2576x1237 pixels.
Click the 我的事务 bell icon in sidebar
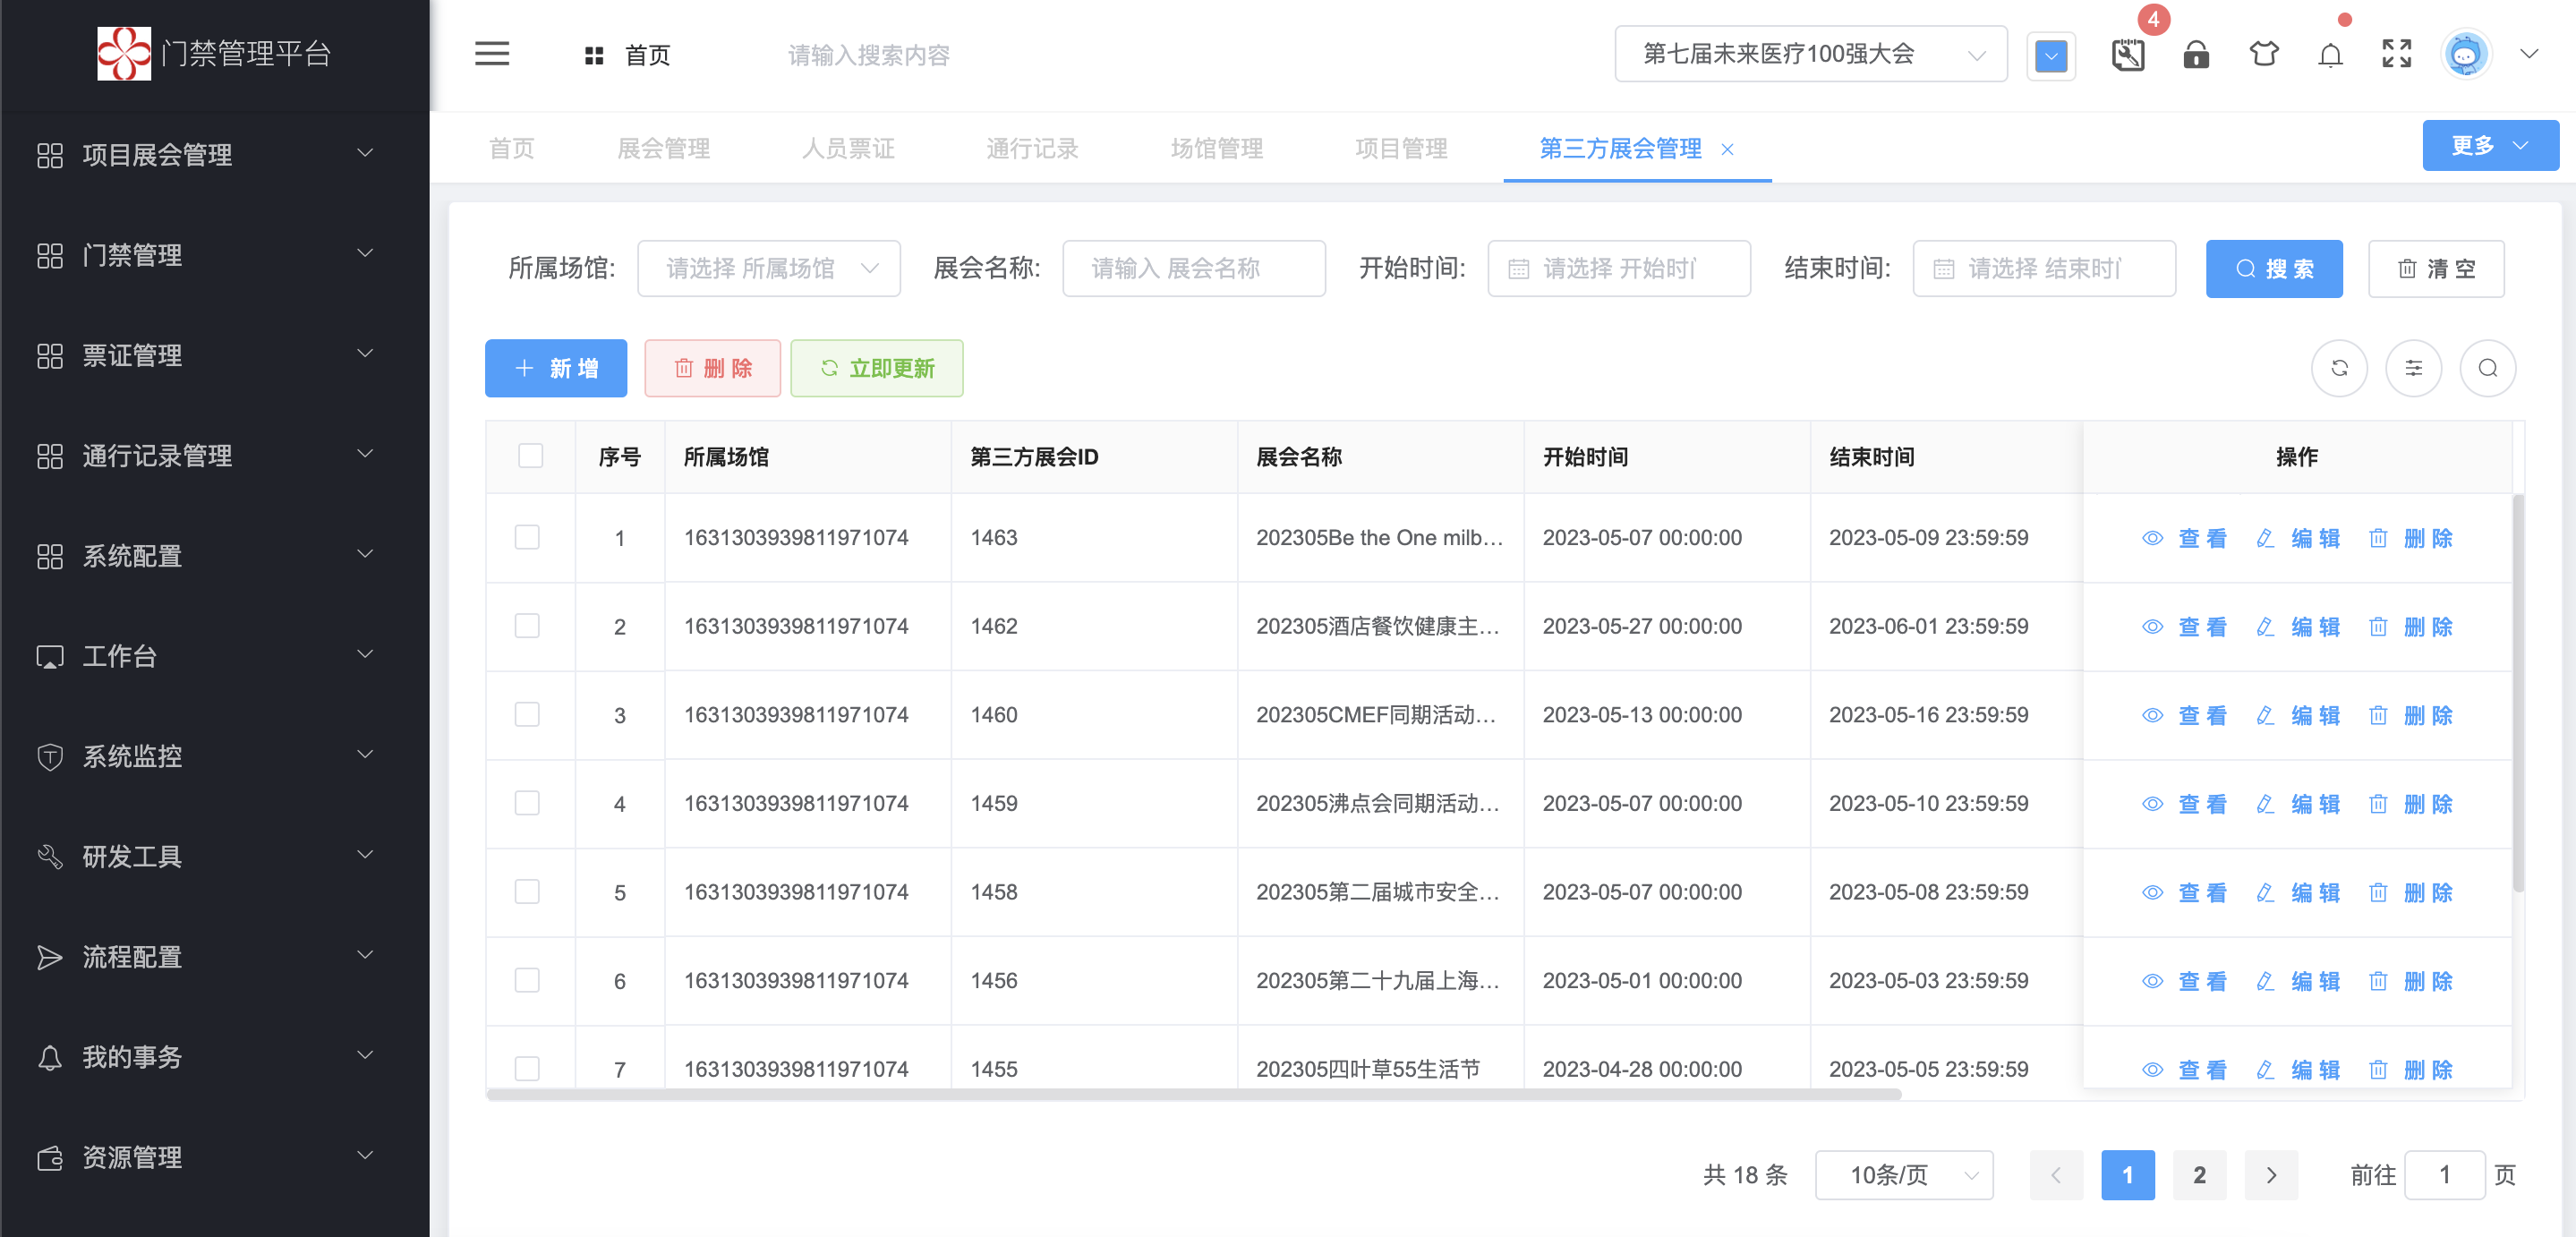50,1057
